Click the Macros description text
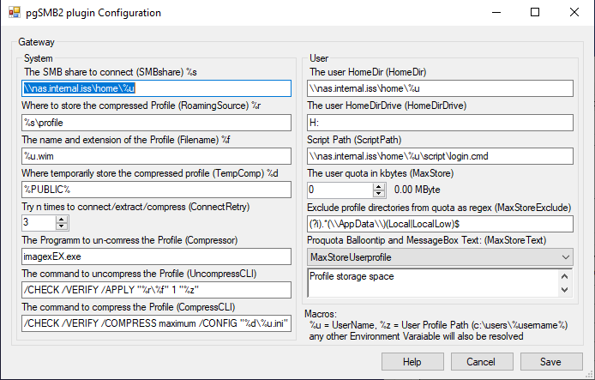Screen dimensions: 595x380 (436, 325)
